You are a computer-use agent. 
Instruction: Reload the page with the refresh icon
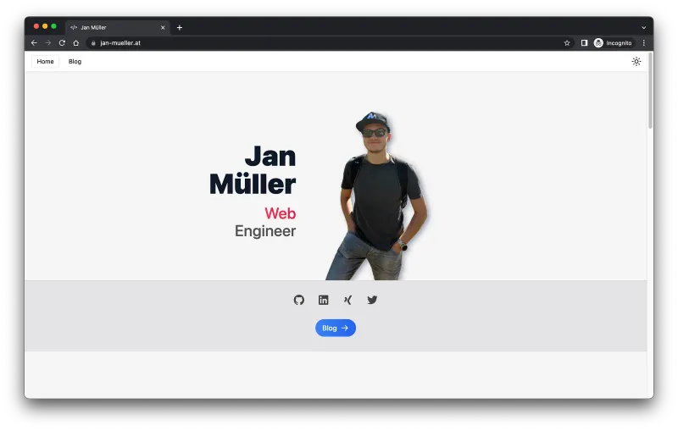tap(62, 42)
